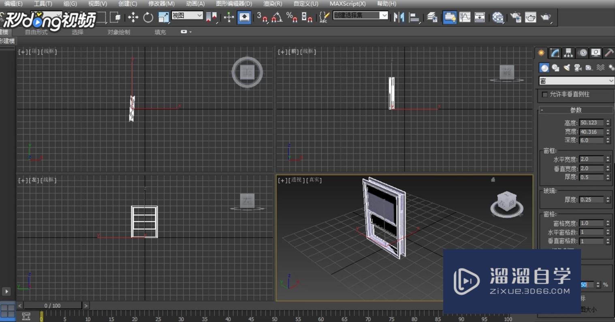Click the 高度 value field
Image resolution: width=615 pixels, height=322 pixels.
pyautogui.click(x=592, y=123)
